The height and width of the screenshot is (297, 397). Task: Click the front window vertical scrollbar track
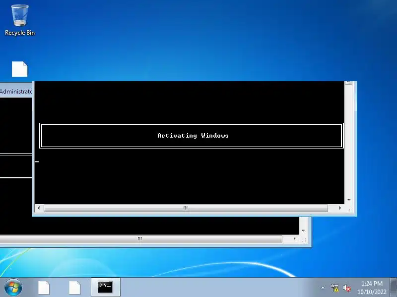[349, 141]
